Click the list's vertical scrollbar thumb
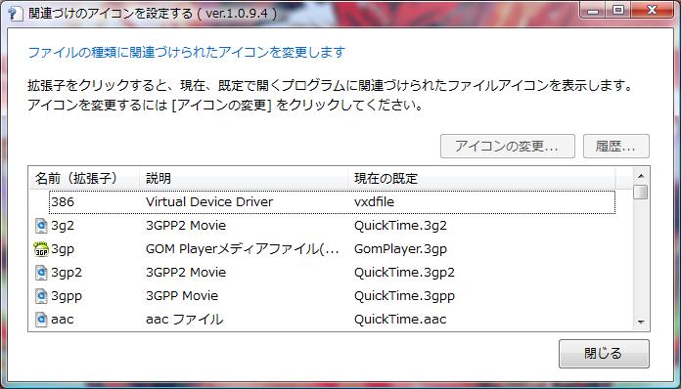Image resolution: width=681 pixels, height=389 pixels. point(641,193)
